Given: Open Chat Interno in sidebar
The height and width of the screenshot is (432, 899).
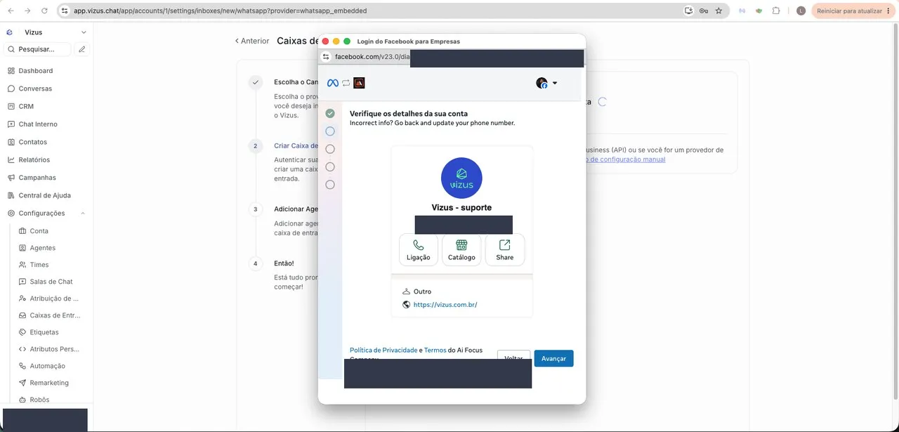Looking at the screenshot, I should 38,124.
